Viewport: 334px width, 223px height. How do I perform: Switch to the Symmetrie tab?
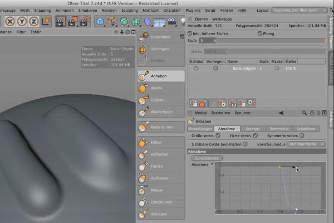coord(279,129)
